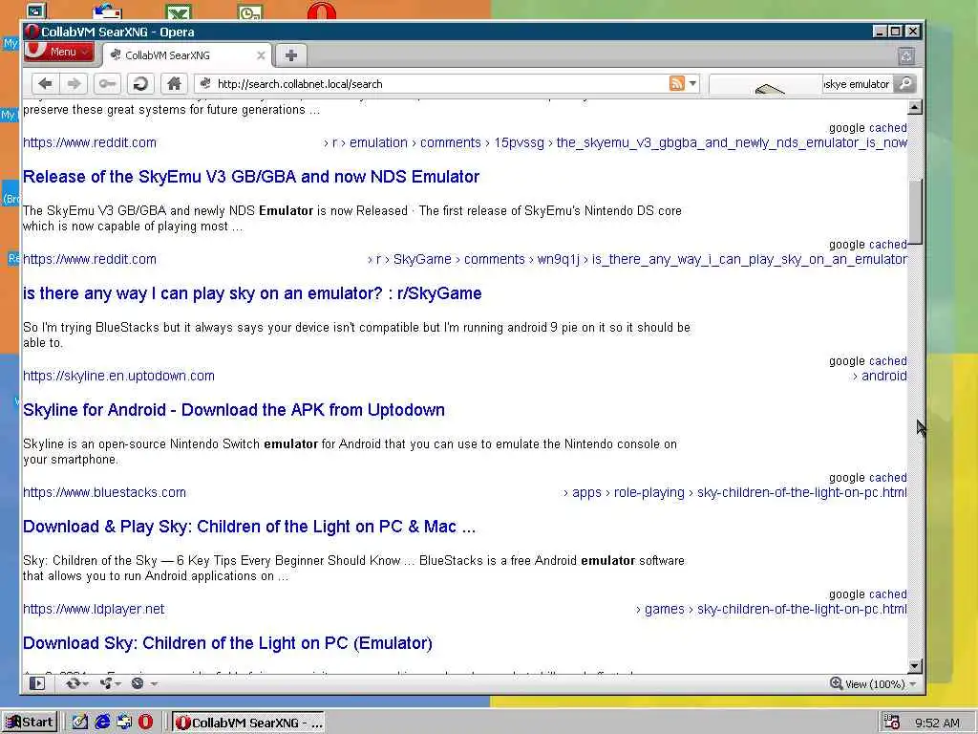The height and width of the screenshot is (734, 978).
Task: Open https://skyline.en.uptodown.com URL link
Action: click(118, 376)
